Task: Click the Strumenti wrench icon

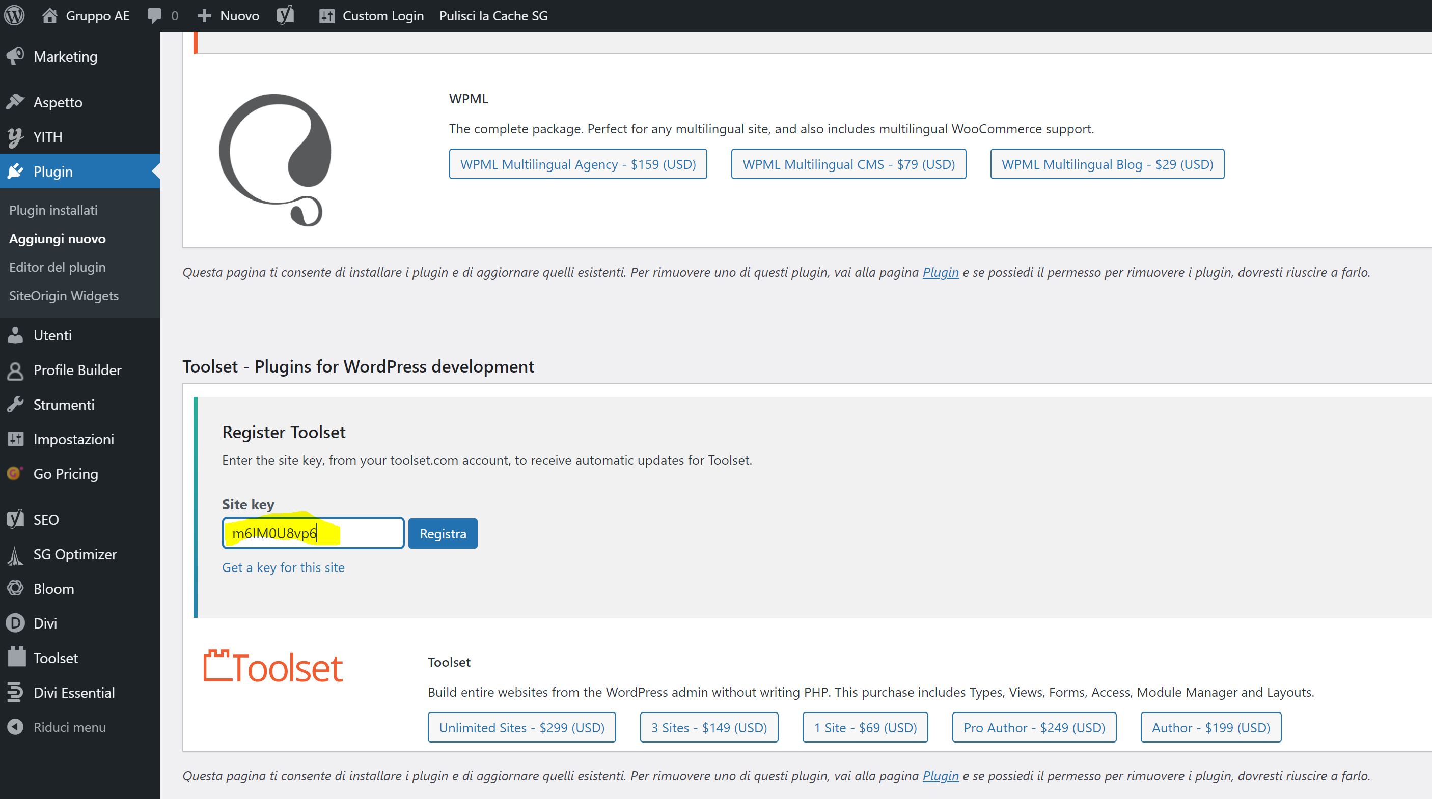Action: pyautogui.click(x=16, y=405)
